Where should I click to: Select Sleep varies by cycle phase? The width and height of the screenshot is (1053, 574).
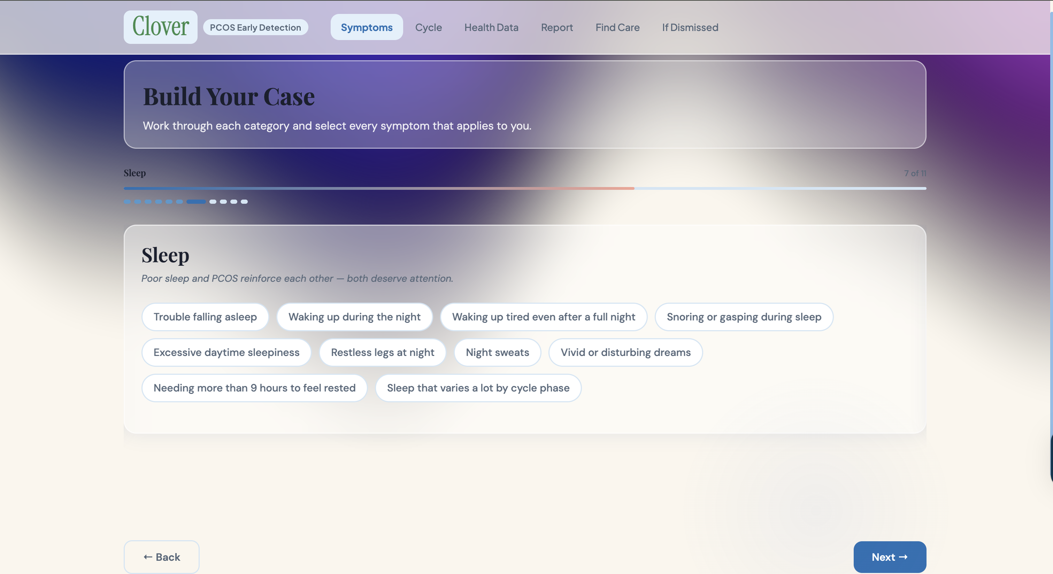click(x=478, y=388)
